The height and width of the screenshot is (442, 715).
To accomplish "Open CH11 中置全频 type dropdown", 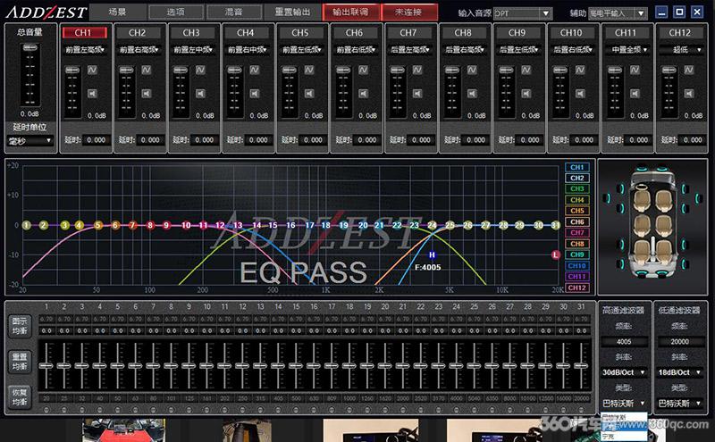I will (627, 50).
